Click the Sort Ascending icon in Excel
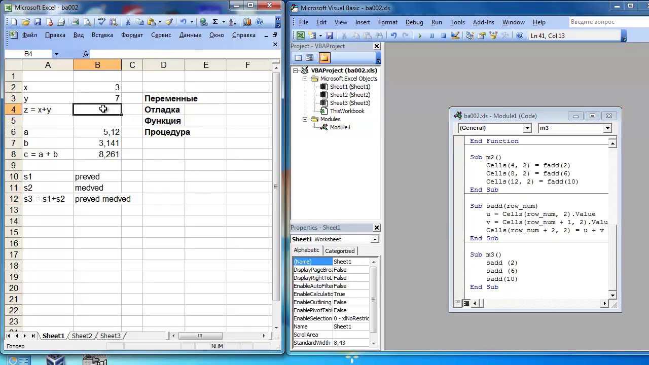The image size is (649, 365). 232,22
